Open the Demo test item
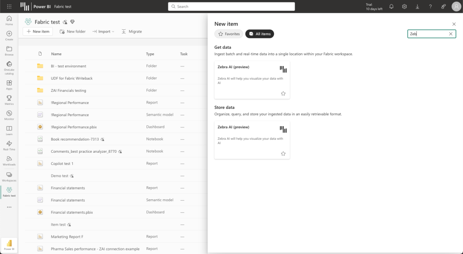 pos(59,176)
